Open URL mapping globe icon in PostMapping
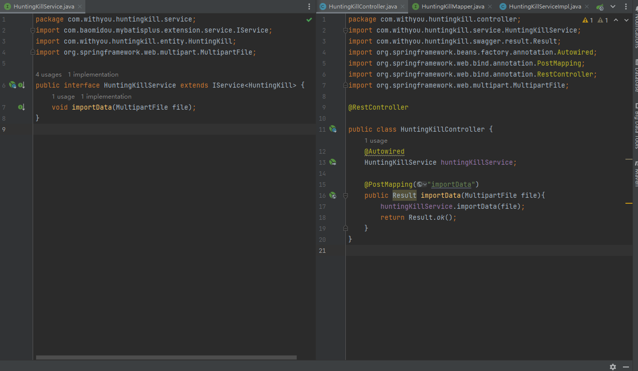 [x=422, y=184]
